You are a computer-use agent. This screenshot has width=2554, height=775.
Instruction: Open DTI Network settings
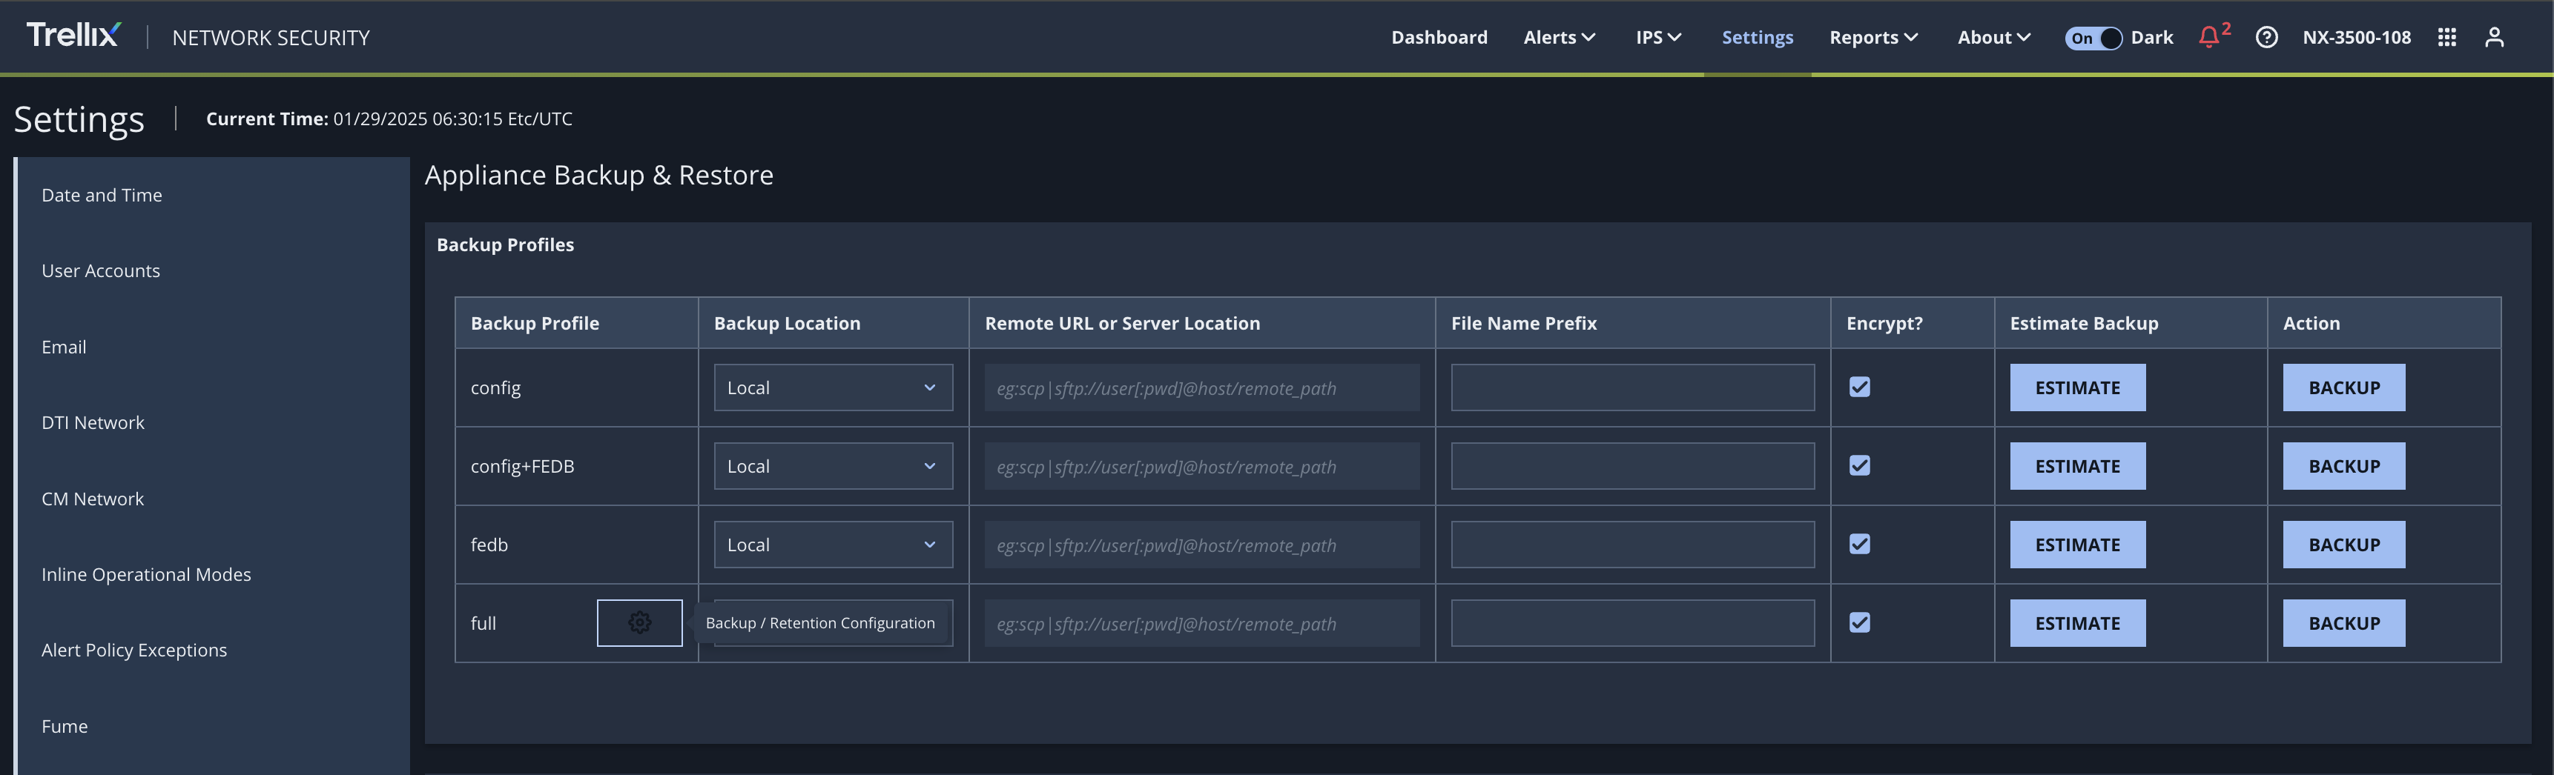[93, 422]
